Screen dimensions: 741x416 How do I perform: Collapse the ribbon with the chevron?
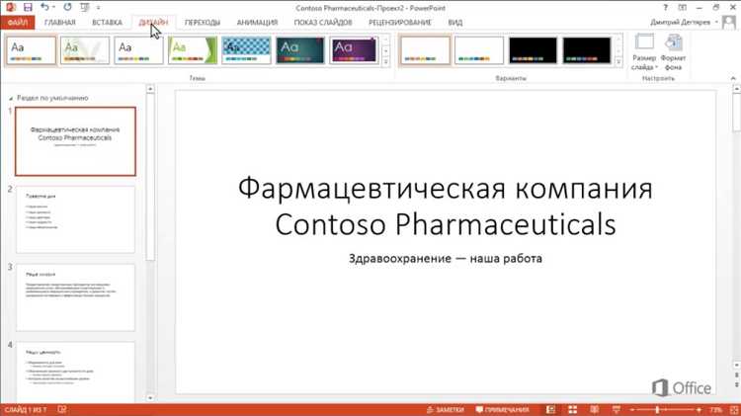[x=733, y=78]
